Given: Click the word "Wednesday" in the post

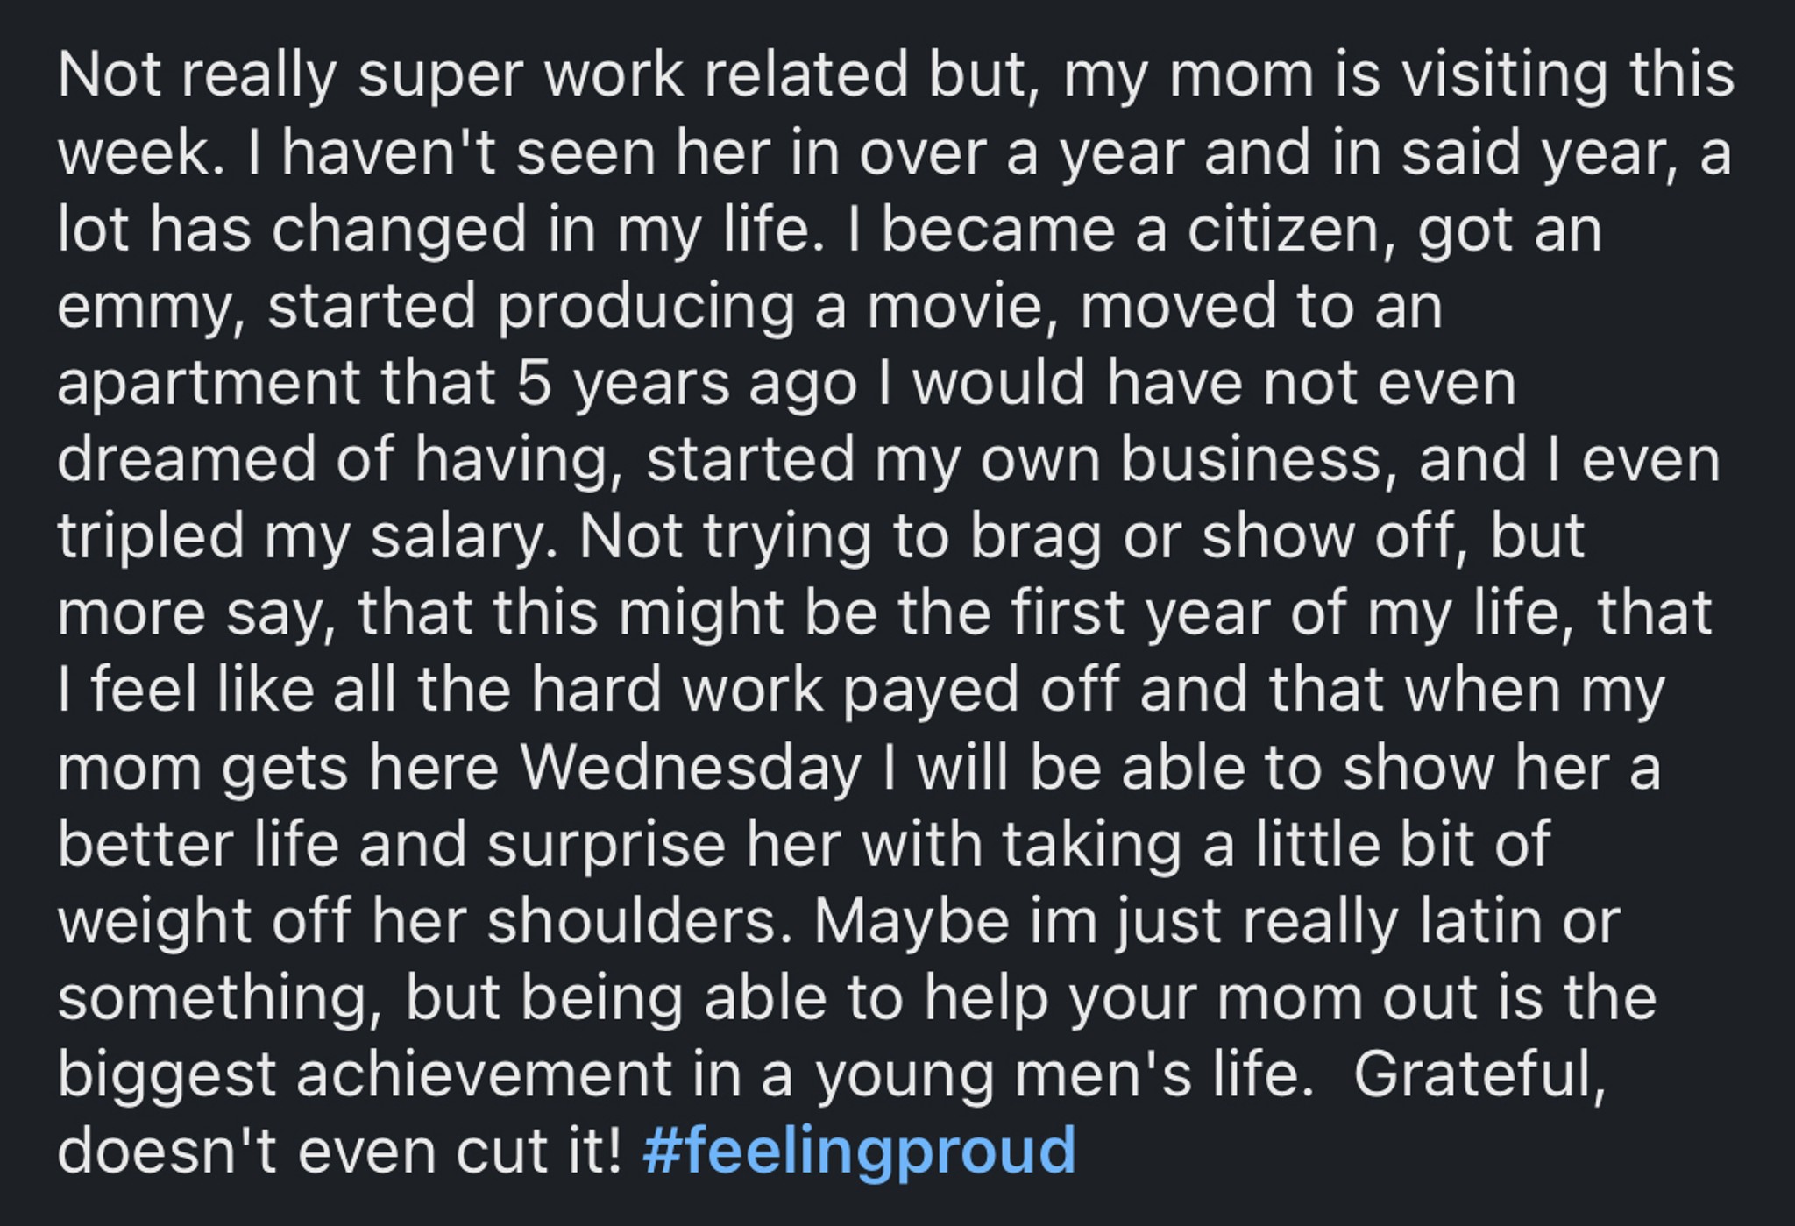Looking at the screenshot, I should (x=692, y=767).
